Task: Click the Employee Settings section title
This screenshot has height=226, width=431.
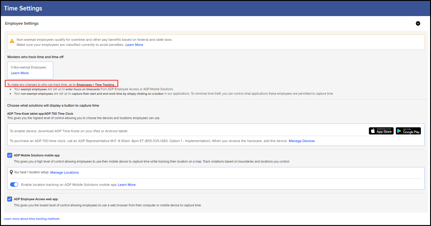Action: [x=22, y=24]
